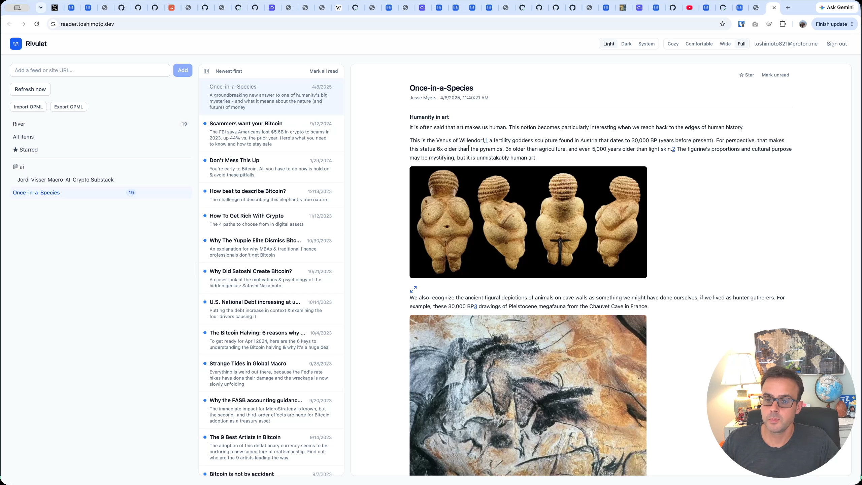Viewport: 862px width, 485px height.
Task: Select the Full layout width
Action: [x=741, y=44]
